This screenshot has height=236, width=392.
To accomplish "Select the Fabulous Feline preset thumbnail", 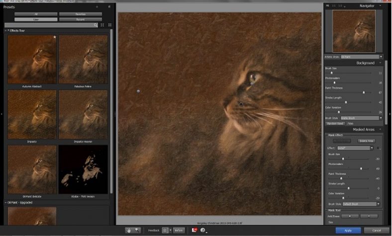I will click(x=83, y=60).
